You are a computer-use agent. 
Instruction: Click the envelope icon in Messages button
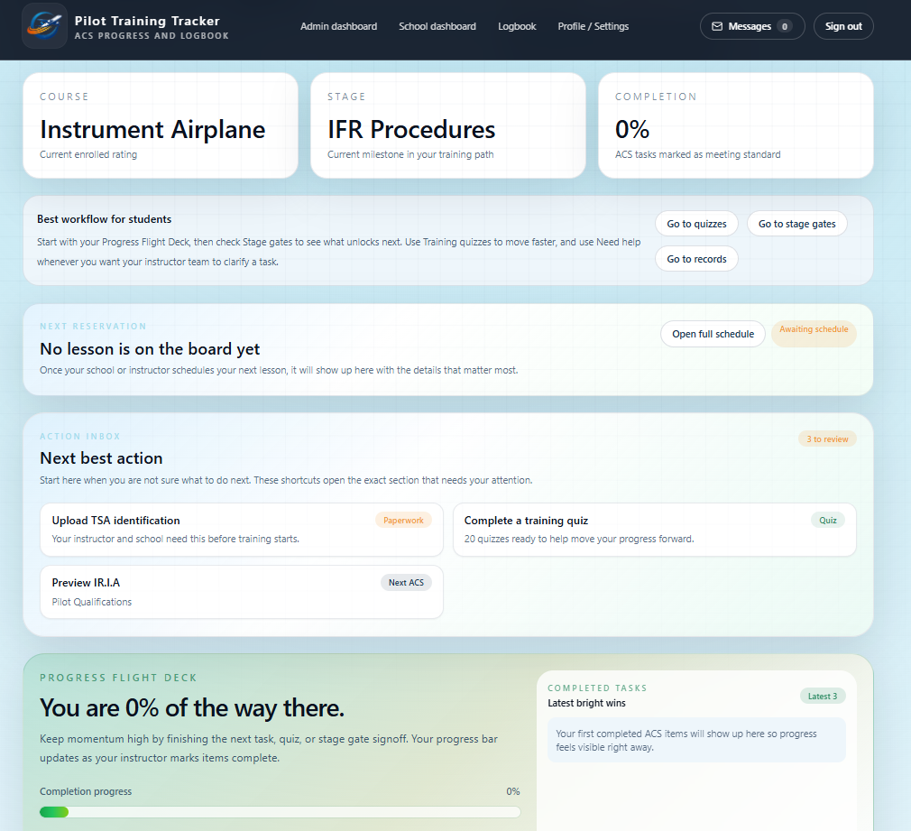[718, 26]
